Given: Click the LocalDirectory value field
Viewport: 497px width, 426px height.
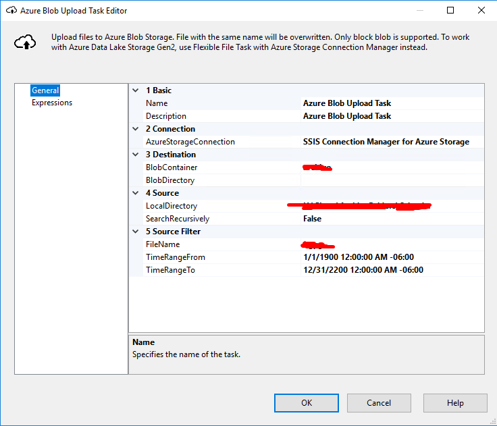Looking at the screenshot, I should point(392,206).
